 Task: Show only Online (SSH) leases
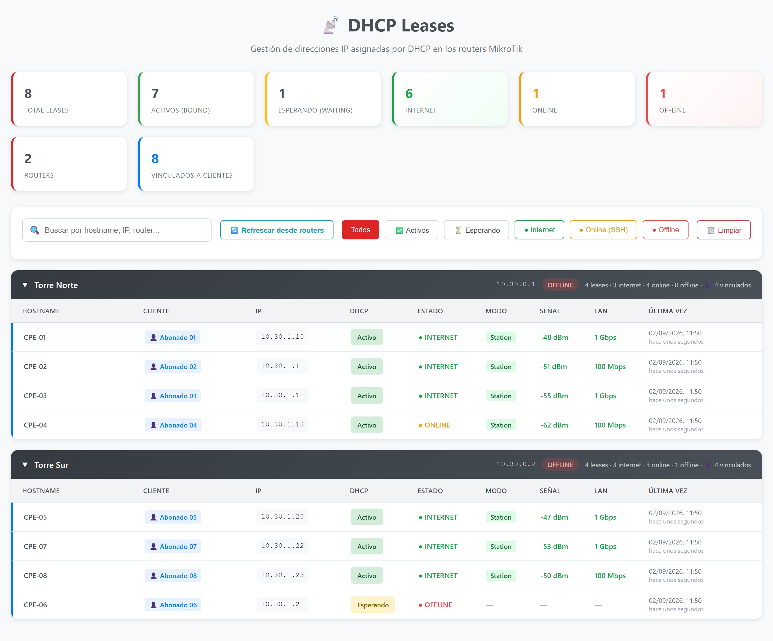603,230
